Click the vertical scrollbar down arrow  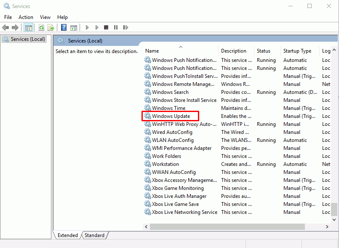(x=334, y=220)
